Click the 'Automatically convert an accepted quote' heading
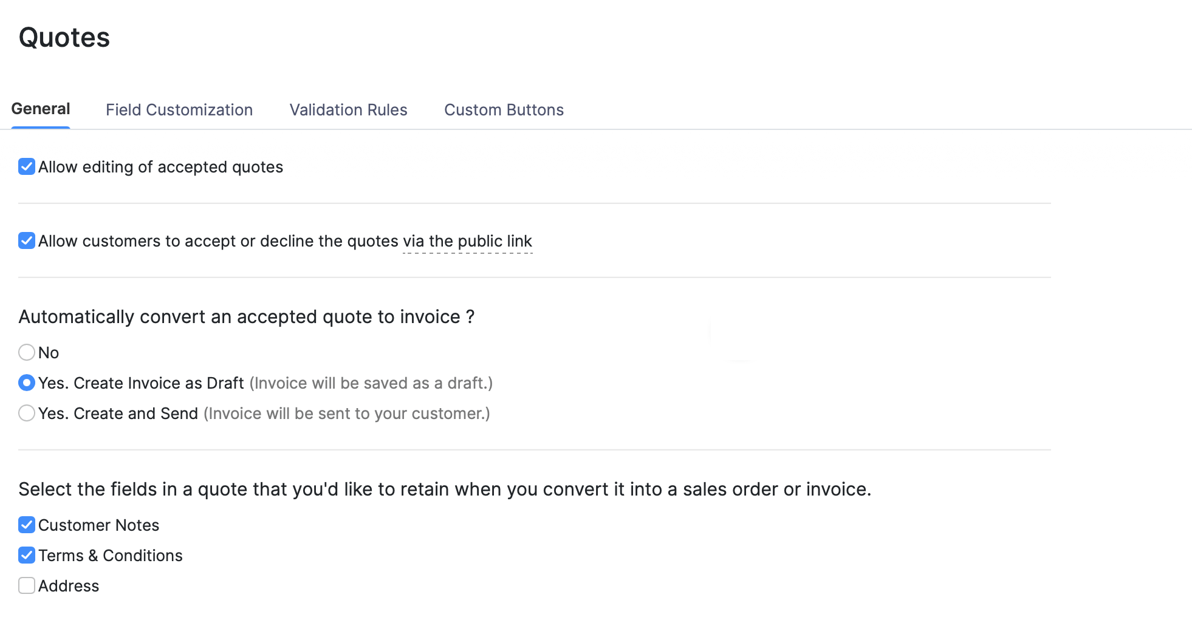Image resolution: width=1192 pixels, height=617 pixels. point(246,317)
